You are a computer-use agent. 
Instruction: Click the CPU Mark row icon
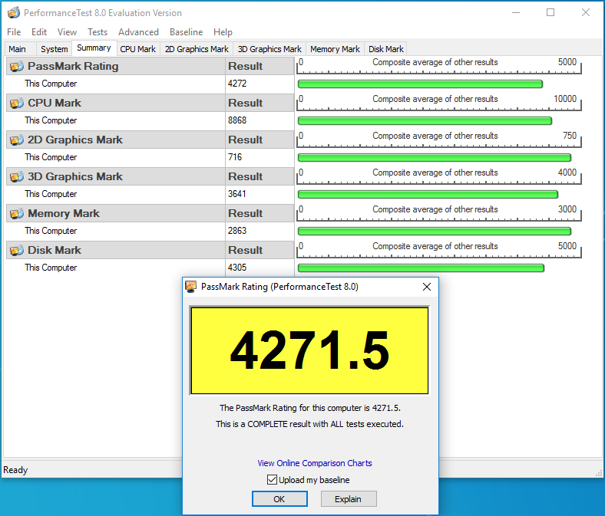(x=17, y=103)
